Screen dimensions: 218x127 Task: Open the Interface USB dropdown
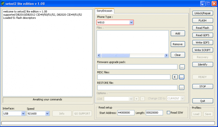click(23, 114)
